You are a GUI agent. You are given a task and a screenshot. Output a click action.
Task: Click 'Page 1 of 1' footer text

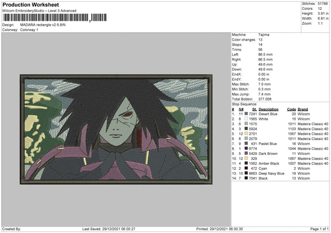(x=319, y=229)
